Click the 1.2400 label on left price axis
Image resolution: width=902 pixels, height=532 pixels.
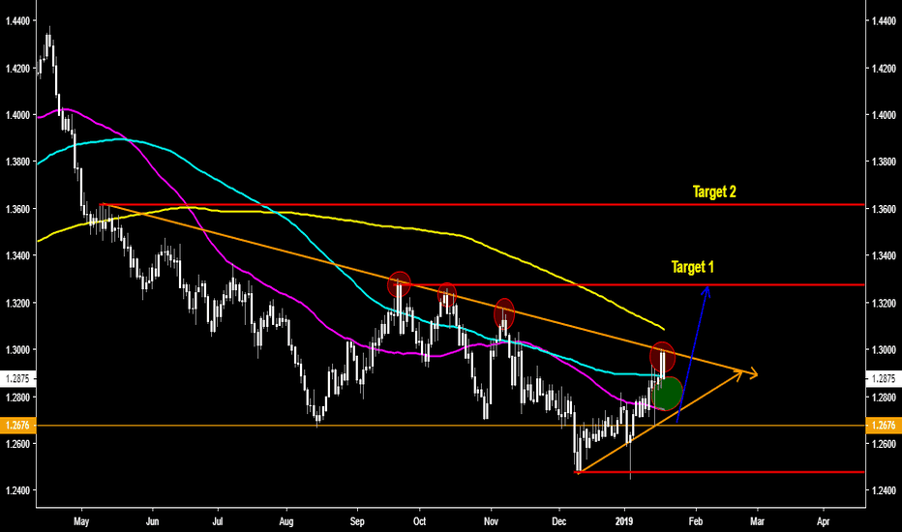click(x=17, y=490)
